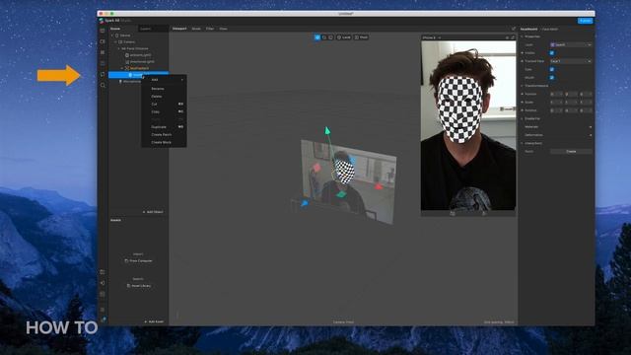Click the pop-out icon at simulator top-right

[513, 37]
